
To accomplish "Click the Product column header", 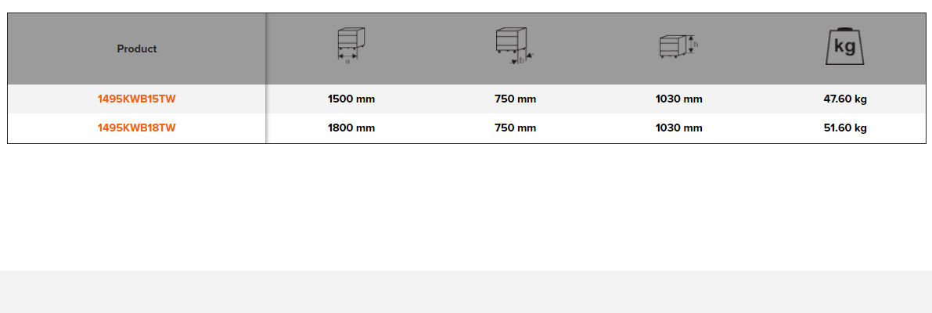I will [x=137, y=49].
